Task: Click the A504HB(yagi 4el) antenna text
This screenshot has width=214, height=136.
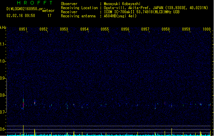Action: (120, 16)
